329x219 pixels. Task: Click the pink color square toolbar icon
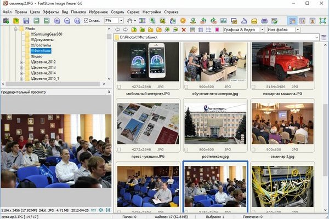(217, 28)
